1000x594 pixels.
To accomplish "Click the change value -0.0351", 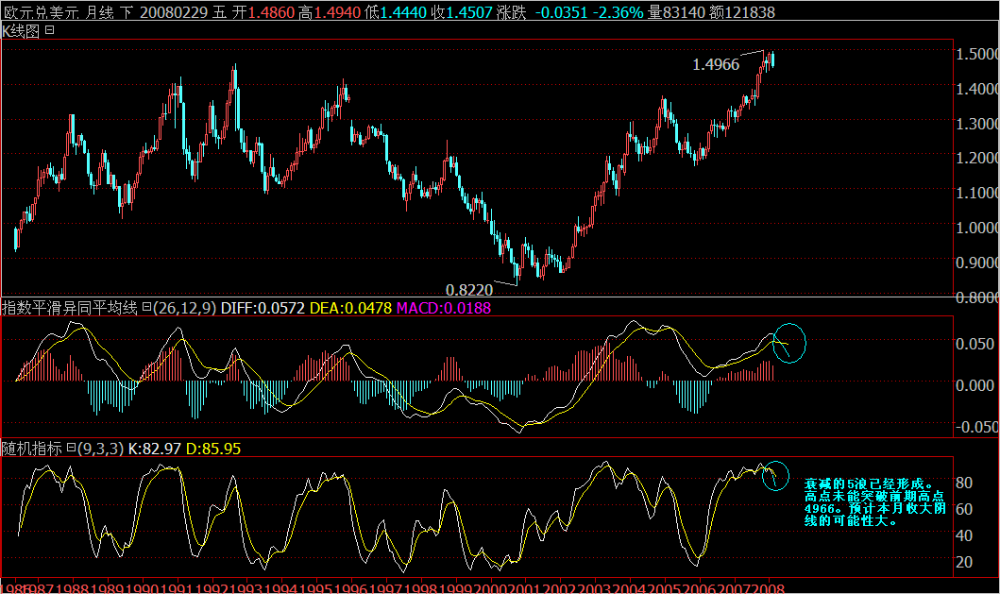I will [561, 12].
